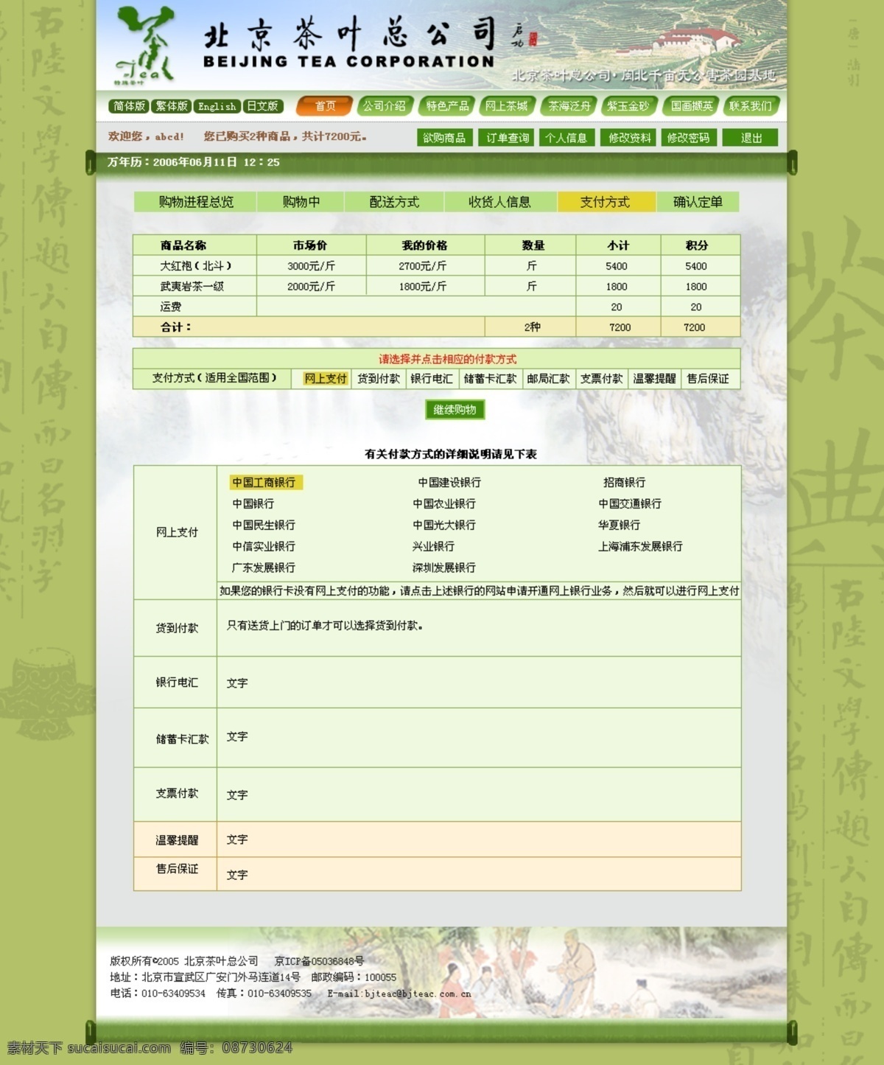Choose 货到付款 payment method

(379, 378)
